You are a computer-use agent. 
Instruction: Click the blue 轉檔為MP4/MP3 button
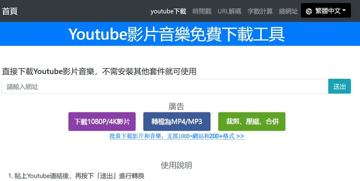tap(177, 122)
